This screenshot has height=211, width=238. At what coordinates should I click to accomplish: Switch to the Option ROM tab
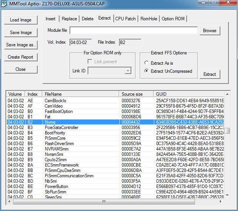(173, 19)
